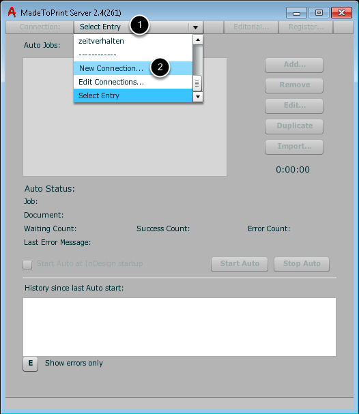The image size is (359, 414).
Task: Click the Import... button
Action: pyautogui.click(x=294, y=147)
